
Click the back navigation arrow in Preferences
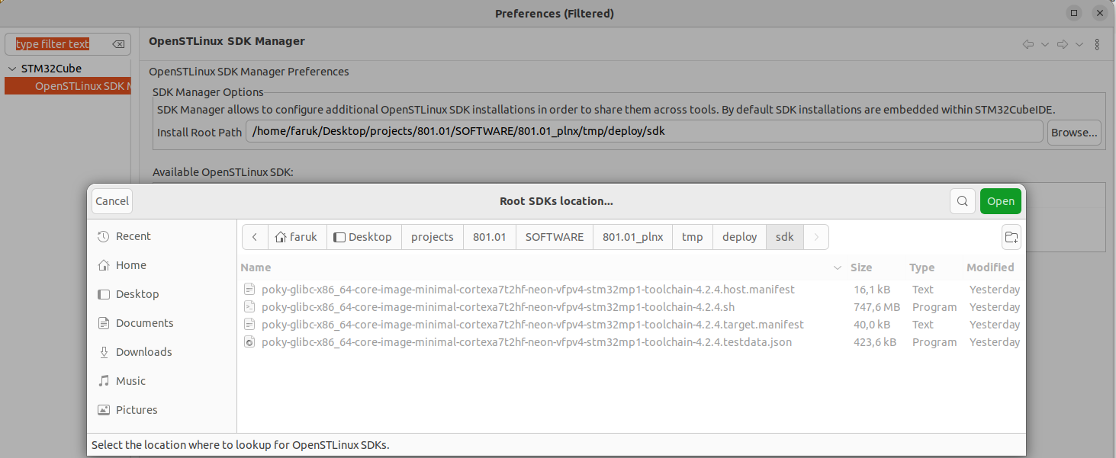pos(1028,44)
